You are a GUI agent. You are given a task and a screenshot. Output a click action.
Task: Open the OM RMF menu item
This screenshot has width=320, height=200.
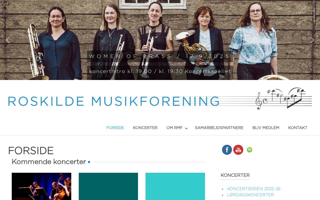[174, 128]
